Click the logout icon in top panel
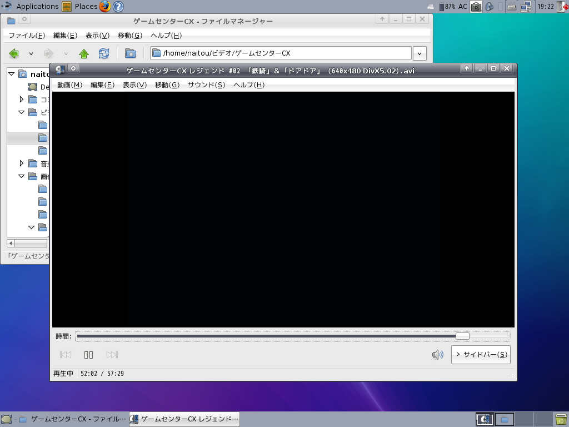 point(563,7)
